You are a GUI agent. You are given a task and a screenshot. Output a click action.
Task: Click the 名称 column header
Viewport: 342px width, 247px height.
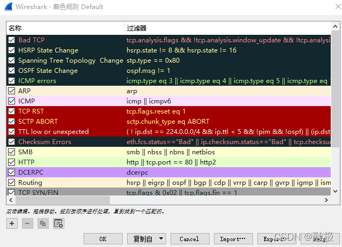(x=65, y=28)
